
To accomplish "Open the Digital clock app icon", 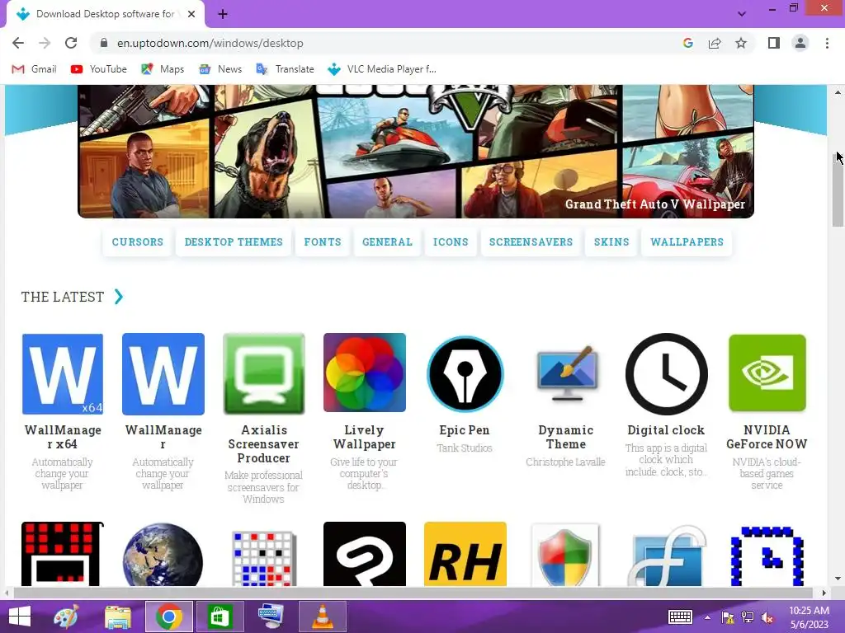I will point(667,373).
